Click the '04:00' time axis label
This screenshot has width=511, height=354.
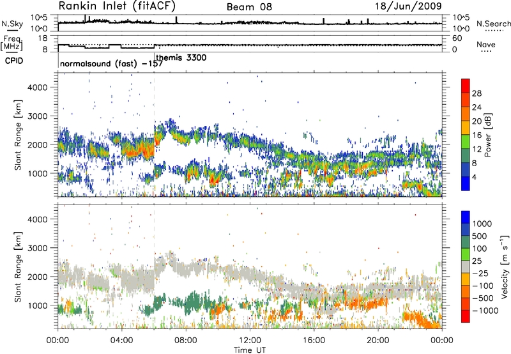pos(121,341)
